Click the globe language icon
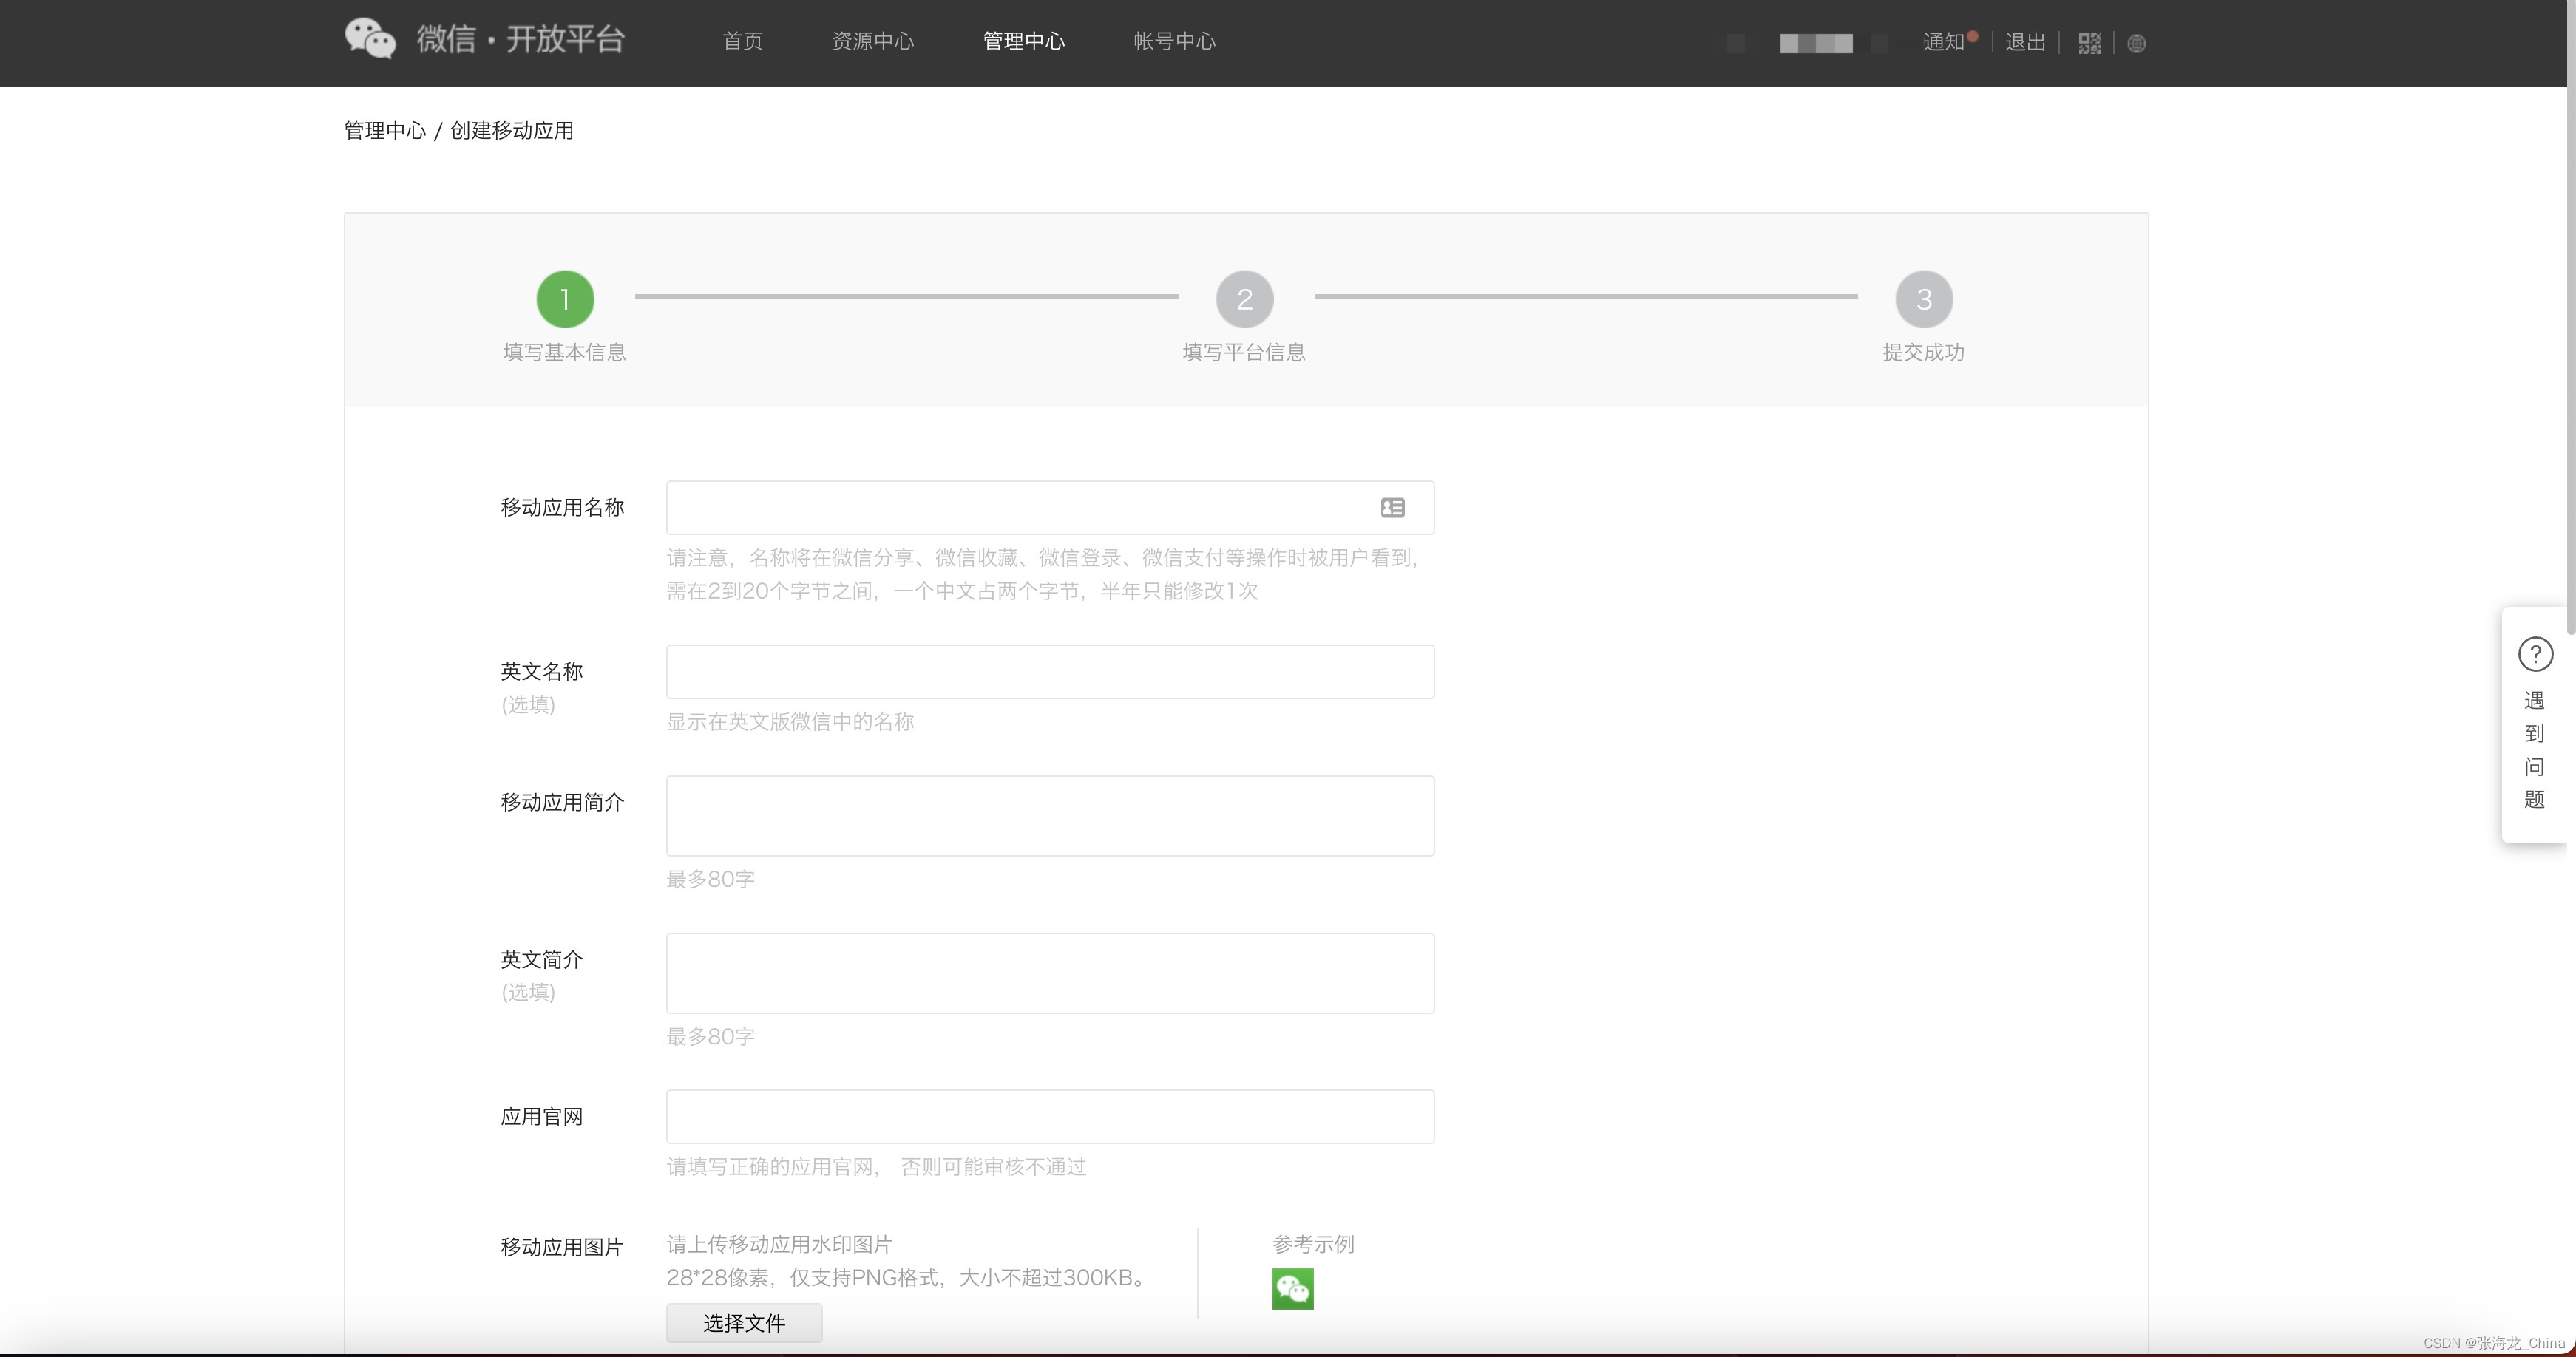2576x1357 pixels. pos(2136,43)
